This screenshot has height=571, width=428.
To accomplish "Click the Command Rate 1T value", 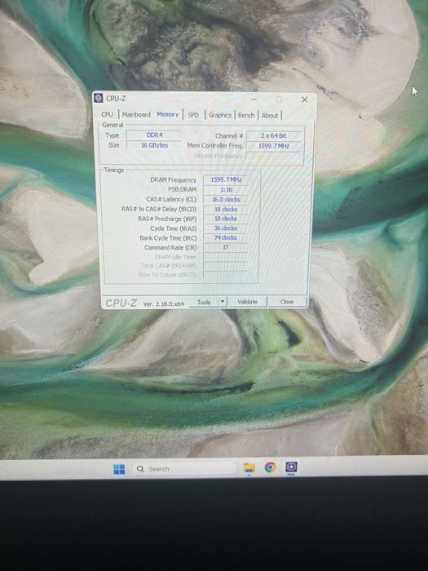I will (226, 247).
